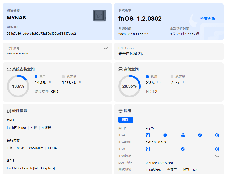Click the 设备 ID label

click(12, 27)
